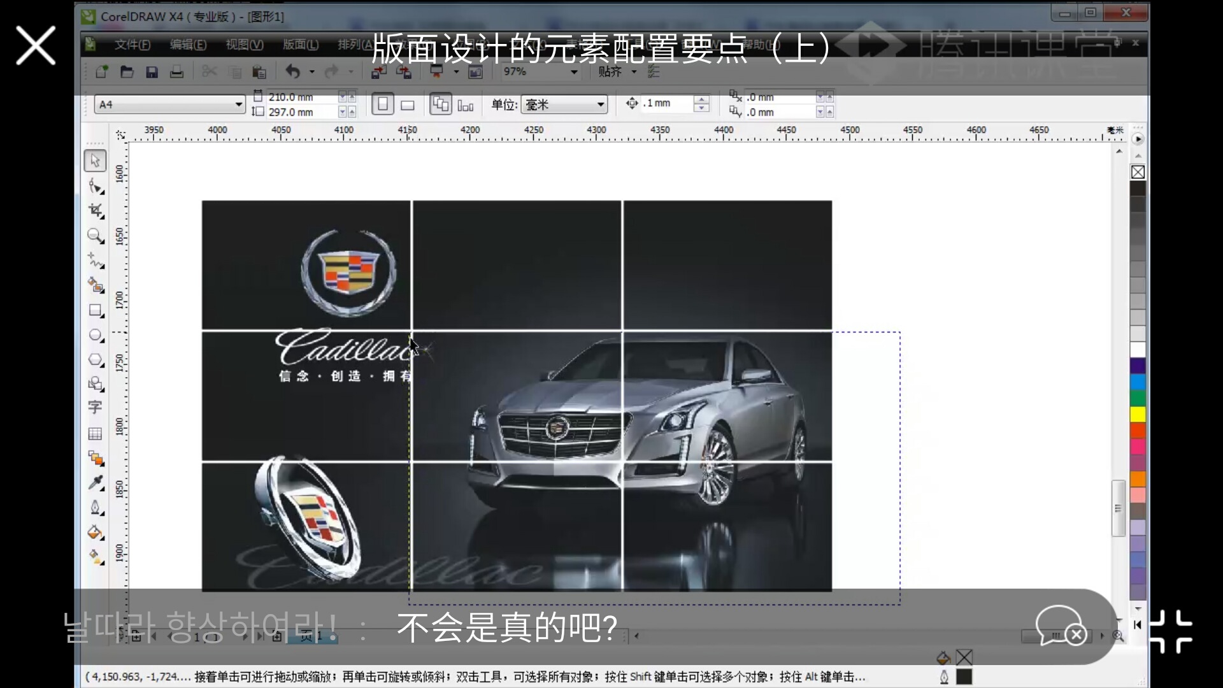Select the Interactive Blend tool

pos(96,459)
